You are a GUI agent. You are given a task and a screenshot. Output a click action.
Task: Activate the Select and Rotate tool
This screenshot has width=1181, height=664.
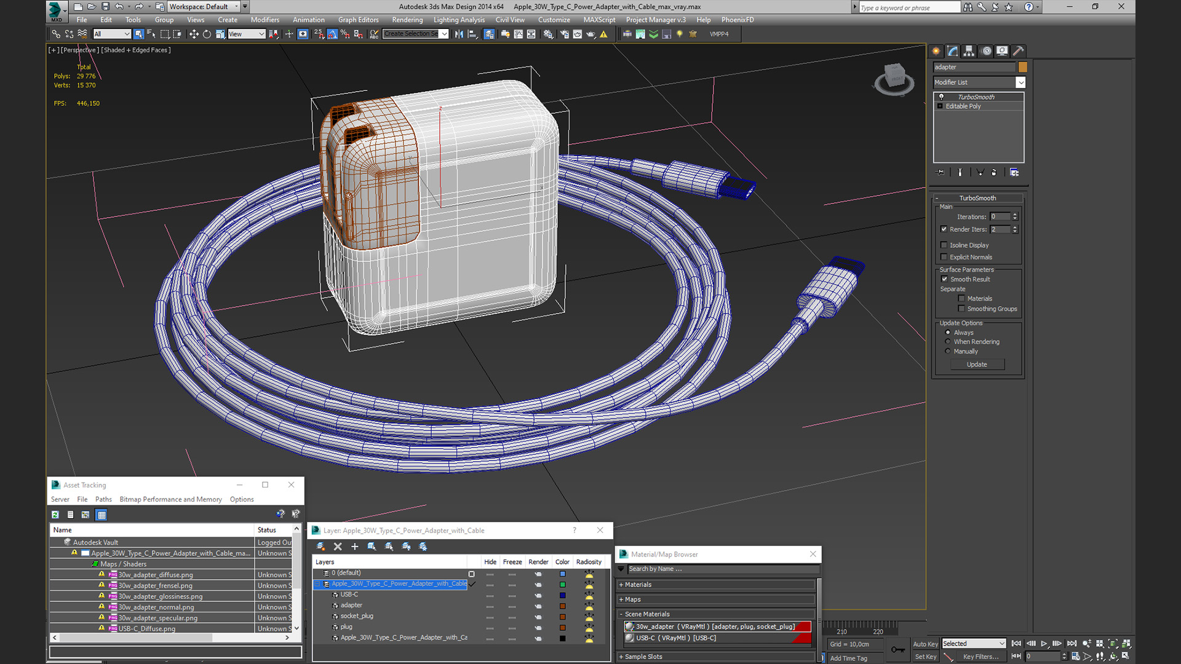(x=207, y=34)
